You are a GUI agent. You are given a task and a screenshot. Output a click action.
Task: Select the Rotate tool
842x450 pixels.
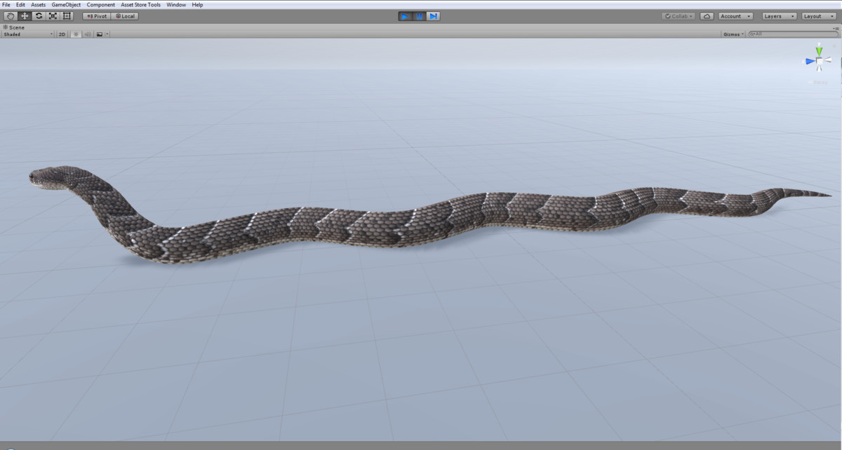click(x=39, y=15)
